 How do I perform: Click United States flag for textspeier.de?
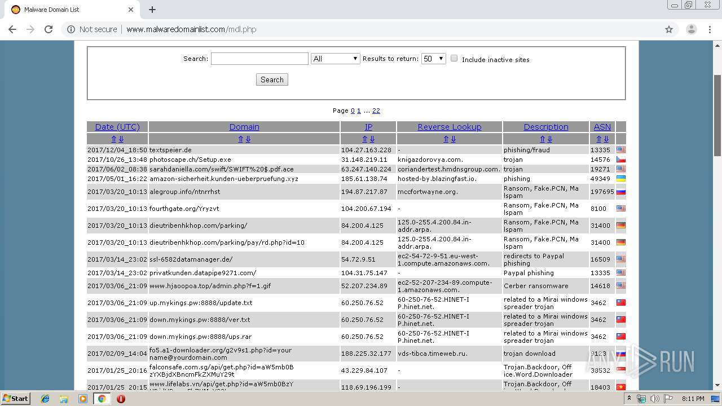pyautogui.click(x=620, y=150)
